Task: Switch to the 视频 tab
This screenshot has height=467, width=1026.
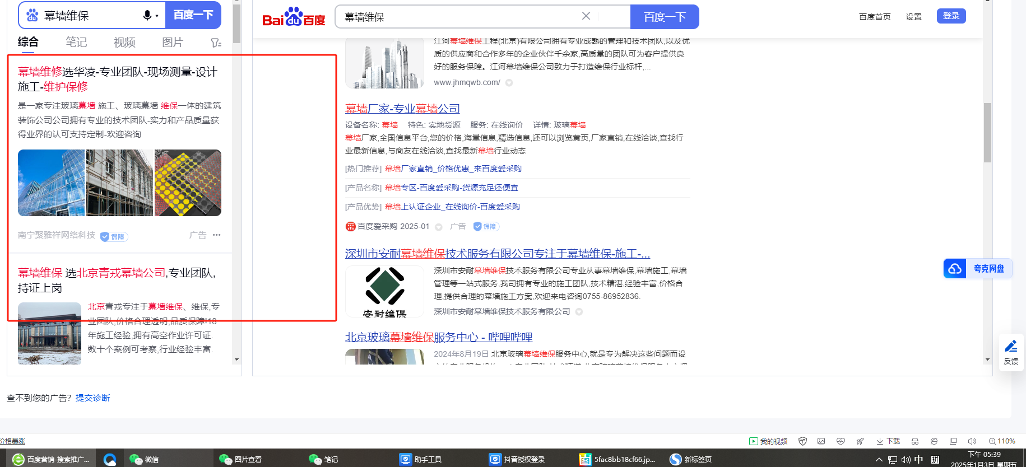Action: tap(124, 42)
